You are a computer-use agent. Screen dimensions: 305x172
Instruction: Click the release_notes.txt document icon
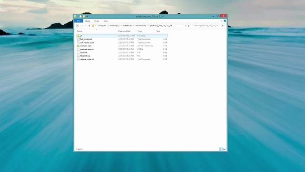78,59
